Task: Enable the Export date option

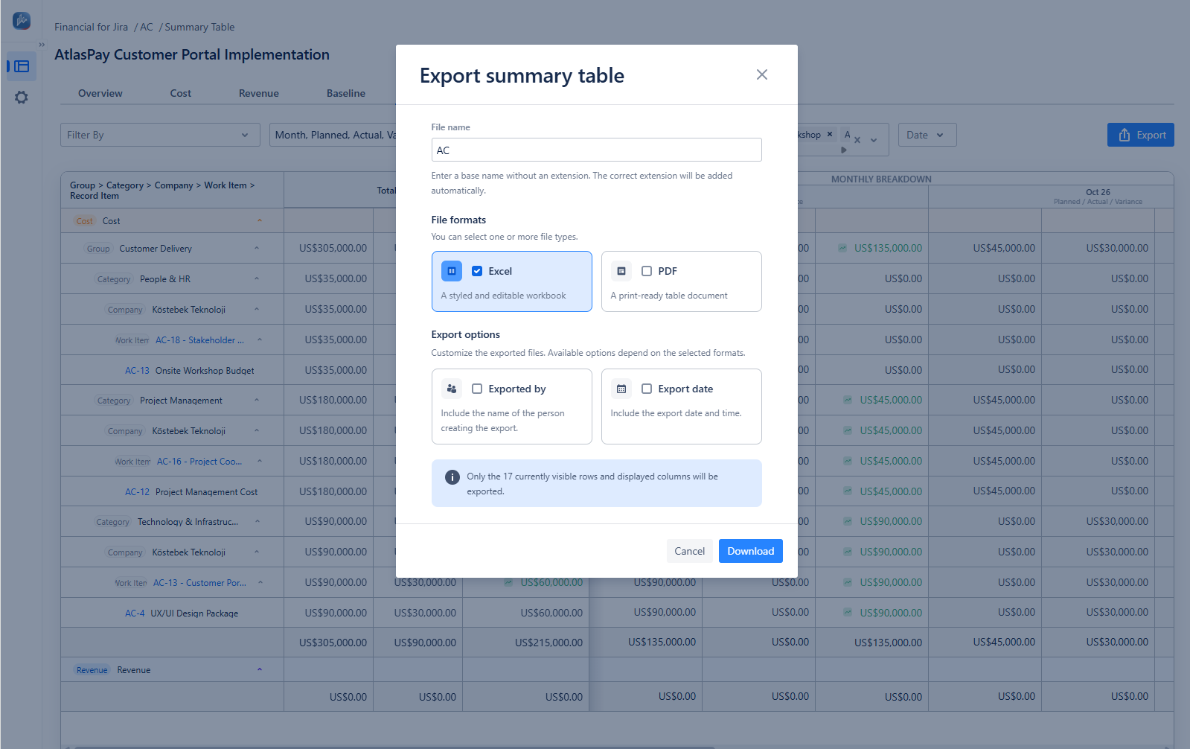Action: [647, 389]
